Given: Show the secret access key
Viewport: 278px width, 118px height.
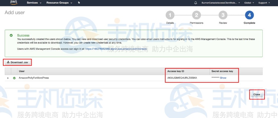Looking at the screenshot, I should [223, 78].
